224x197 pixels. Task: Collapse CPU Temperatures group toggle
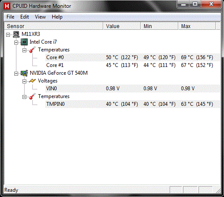click(24, 50)
